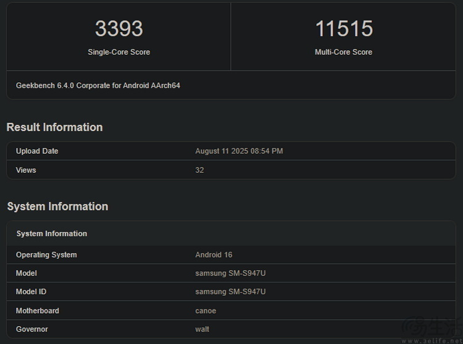This screenshot has height=344, width=463.
Task: Click the August 11 2025 upload date value
Action: (239, 151)
